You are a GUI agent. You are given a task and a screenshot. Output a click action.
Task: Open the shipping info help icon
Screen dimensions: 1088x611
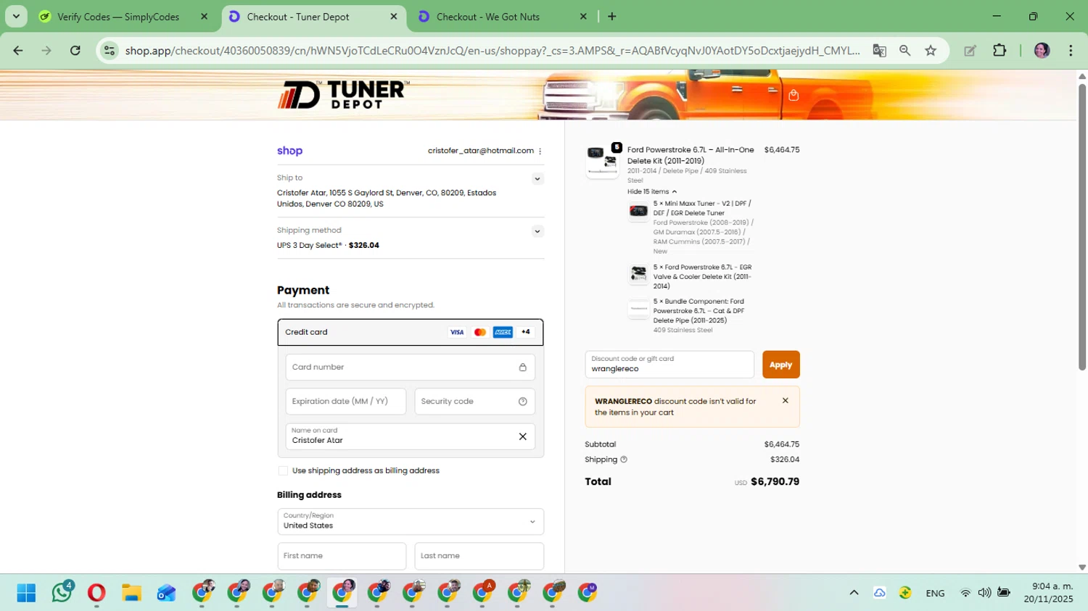[x=624, y=460]
